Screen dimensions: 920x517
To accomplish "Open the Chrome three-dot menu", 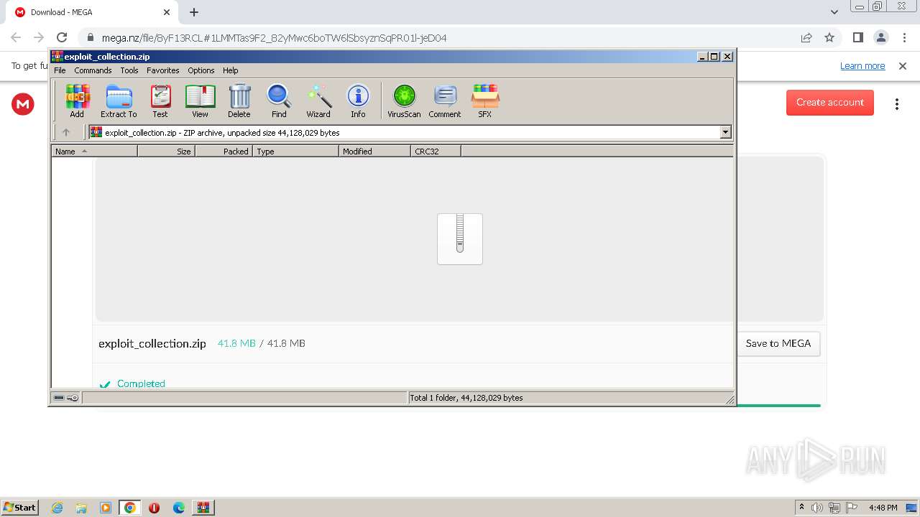I will (x=904, y=37).
